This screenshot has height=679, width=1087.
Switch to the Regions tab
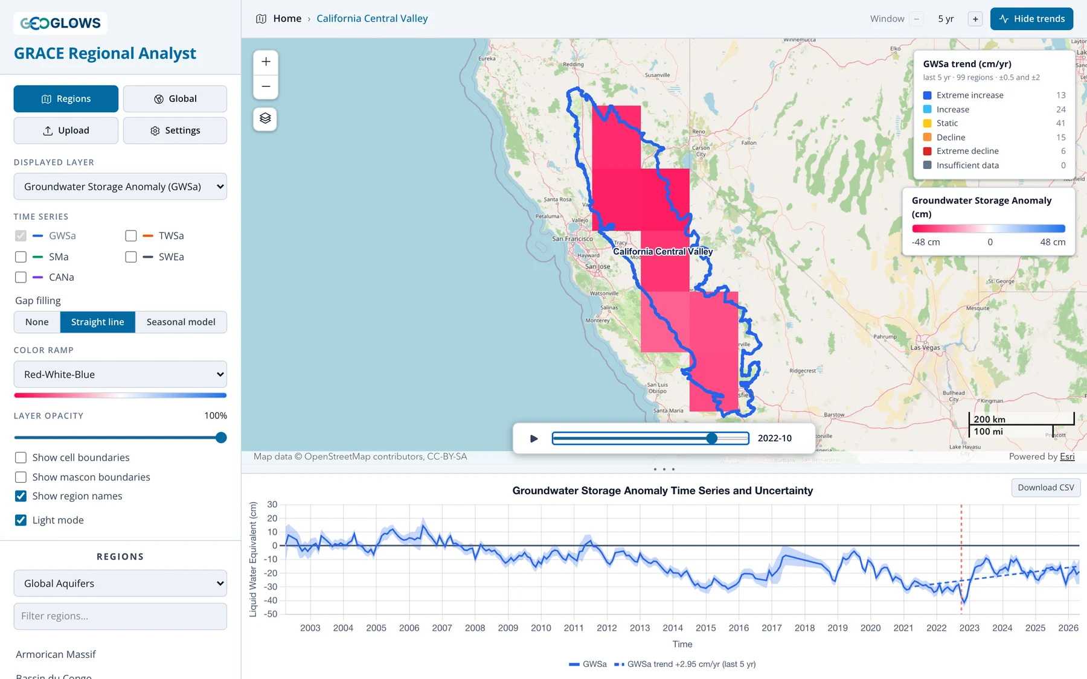point(66,98)
